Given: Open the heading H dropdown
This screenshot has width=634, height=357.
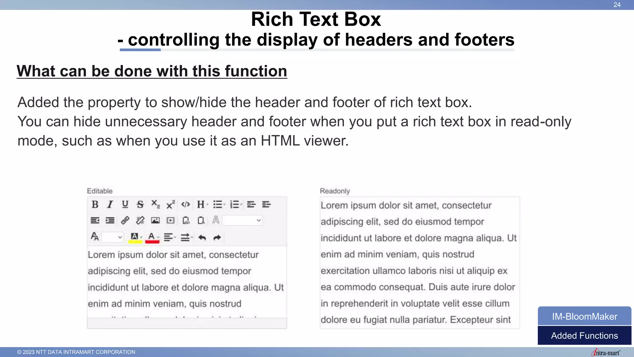Looking at the screenshot, I should point(202,205).
